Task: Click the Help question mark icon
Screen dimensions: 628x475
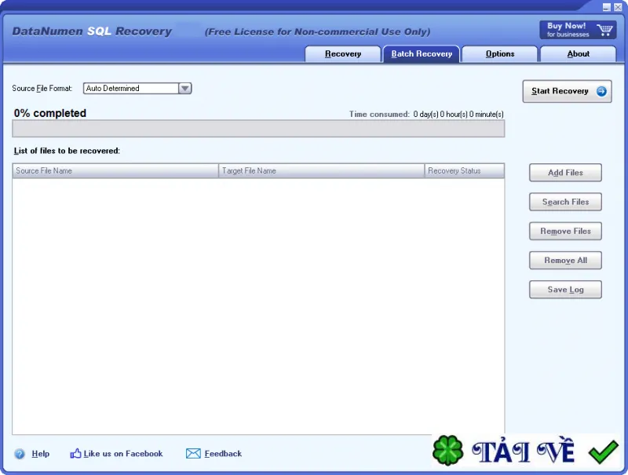Action: pos(19,454)
